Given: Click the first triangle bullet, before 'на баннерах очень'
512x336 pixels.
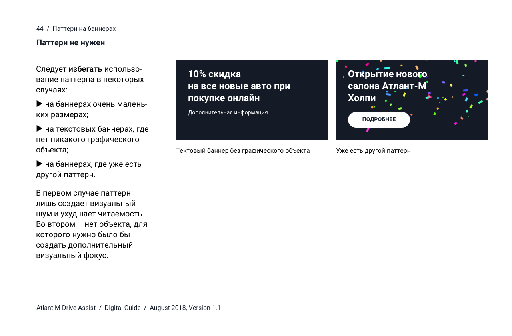Looking at the screenshot, I should [39, 104].
